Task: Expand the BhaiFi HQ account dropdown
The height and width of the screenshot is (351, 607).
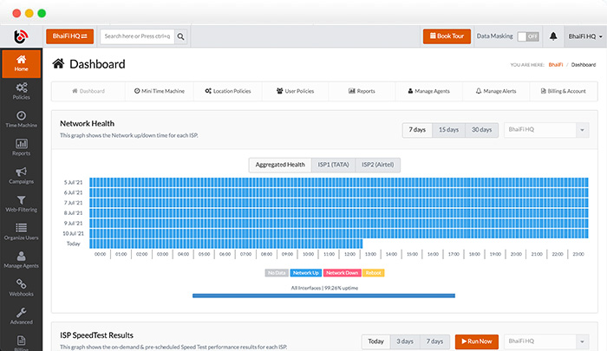Action: pos(584,36)
